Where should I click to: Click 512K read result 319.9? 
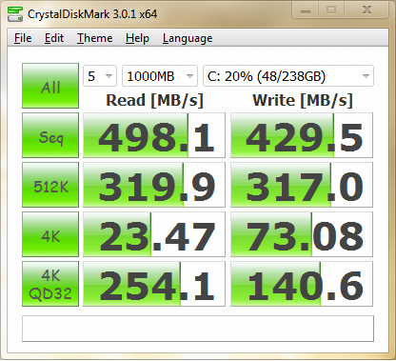click(154, 185)
